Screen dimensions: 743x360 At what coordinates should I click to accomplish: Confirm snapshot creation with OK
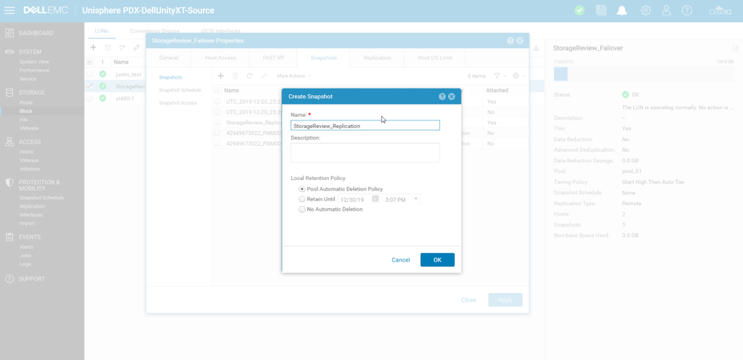[x=437, y=260]
